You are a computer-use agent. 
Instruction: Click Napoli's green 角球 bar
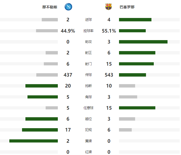43,97
